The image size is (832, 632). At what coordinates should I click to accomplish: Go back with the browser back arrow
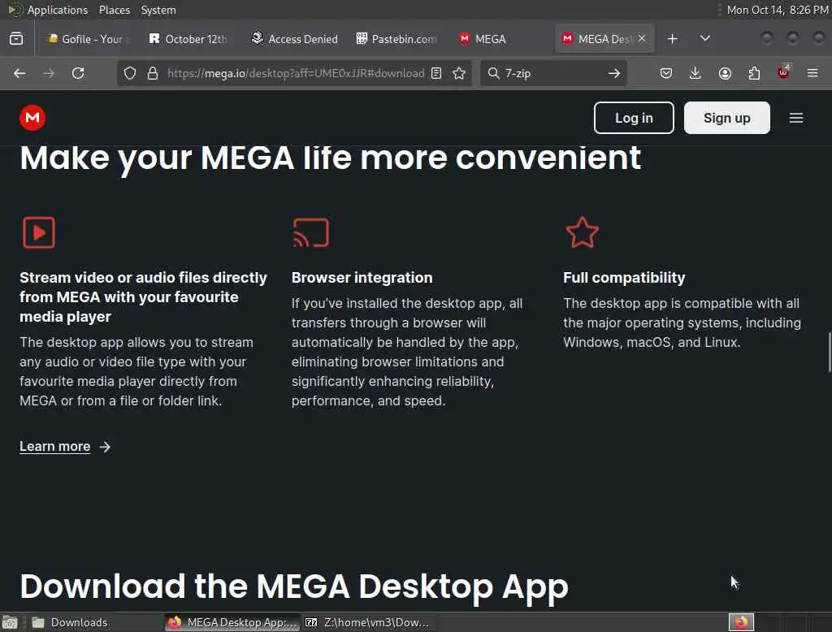[19, 73]
